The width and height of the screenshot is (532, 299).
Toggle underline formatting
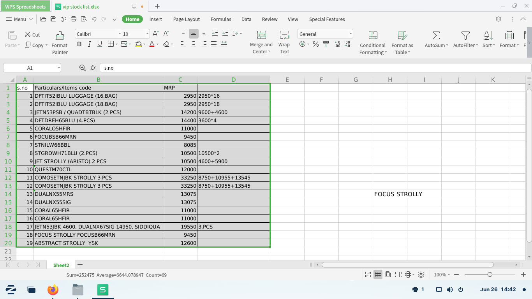[100, 44]
